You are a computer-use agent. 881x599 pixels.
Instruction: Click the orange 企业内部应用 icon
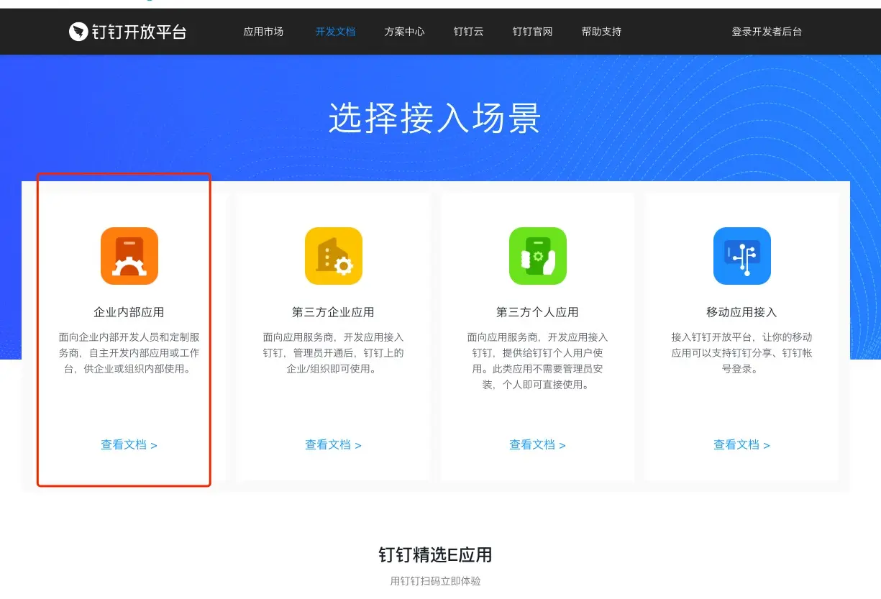(129, 256)
